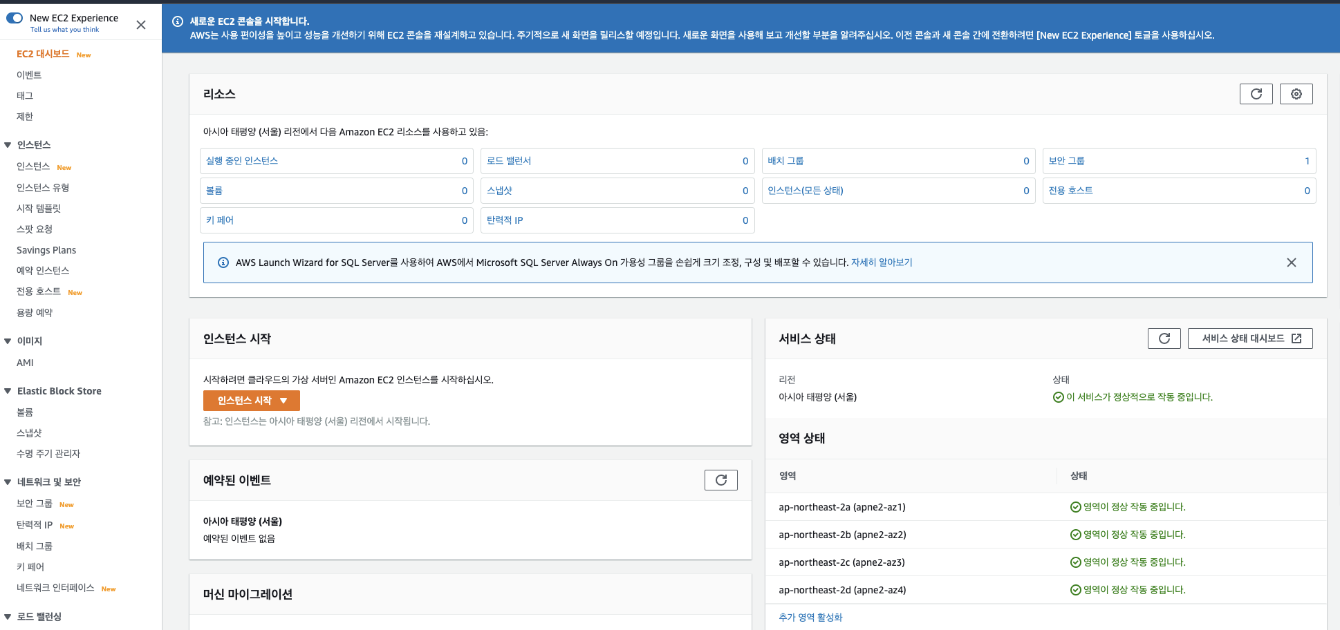Open 제한 in the sidebar

coord(25,116)
